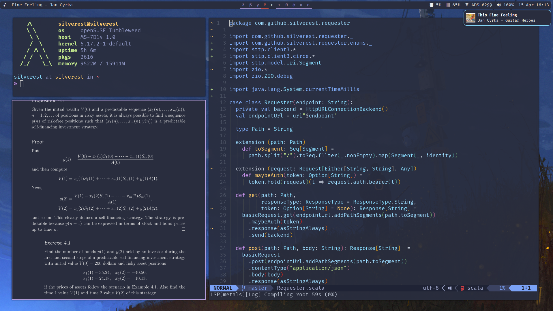The image size is (553, 311).
Task: Click 'def get' on line 26
Action: (247, 195)
